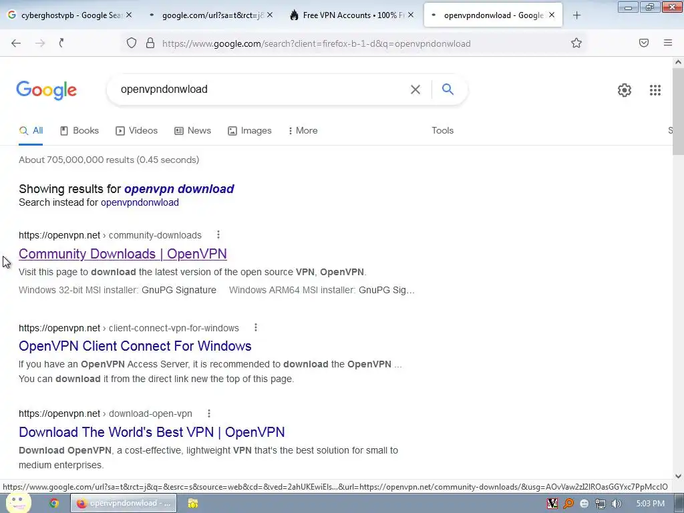Open options for download-open-vpn result
Image resolution: width=684 pixels, height=513 pixels.
(x=209, y=413)
